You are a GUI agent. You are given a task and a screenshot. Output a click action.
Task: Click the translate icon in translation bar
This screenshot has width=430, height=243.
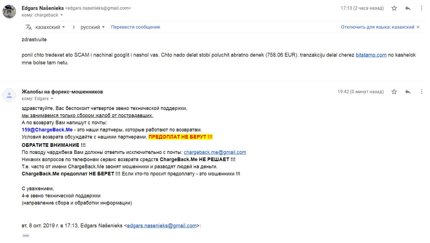click(x=29, y=27)
